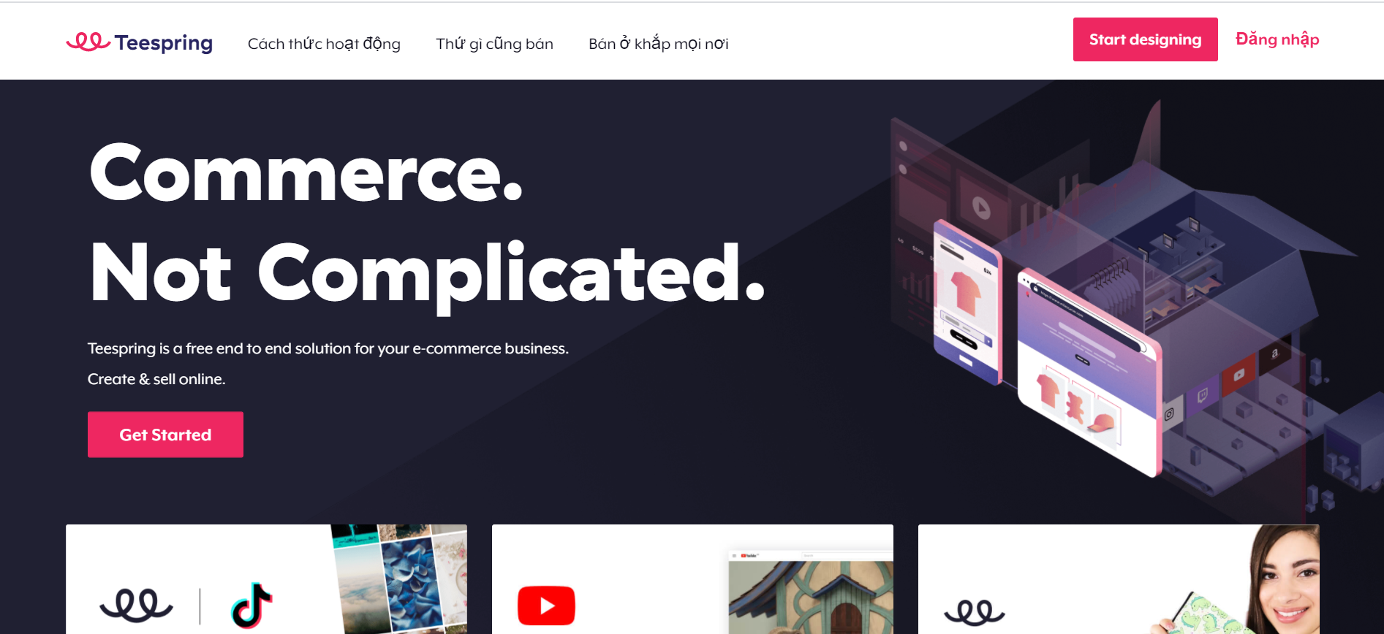1384x634 pixels.
Task: Click the Amazon tile in hero illustration
Action: 1274,354
